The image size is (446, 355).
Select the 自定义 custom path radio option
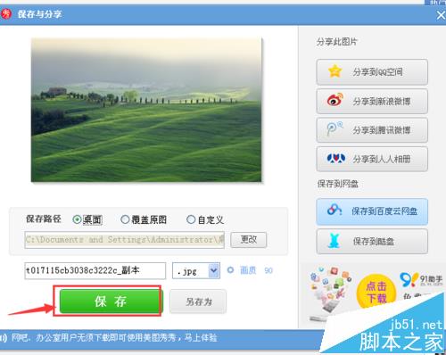click(191, 219)
